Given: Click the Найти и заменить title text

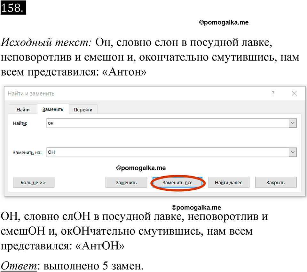Looking at the screenshot, I should 31,93.
